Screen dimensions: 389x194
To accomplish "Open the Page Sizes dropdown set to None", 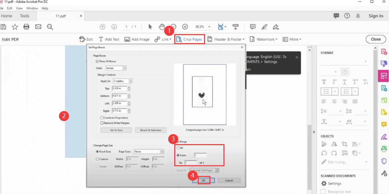I will click(x=149, y=152).
